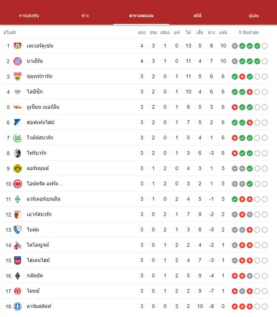Open the ไลป์ซิก team link

tap(35, 91)
